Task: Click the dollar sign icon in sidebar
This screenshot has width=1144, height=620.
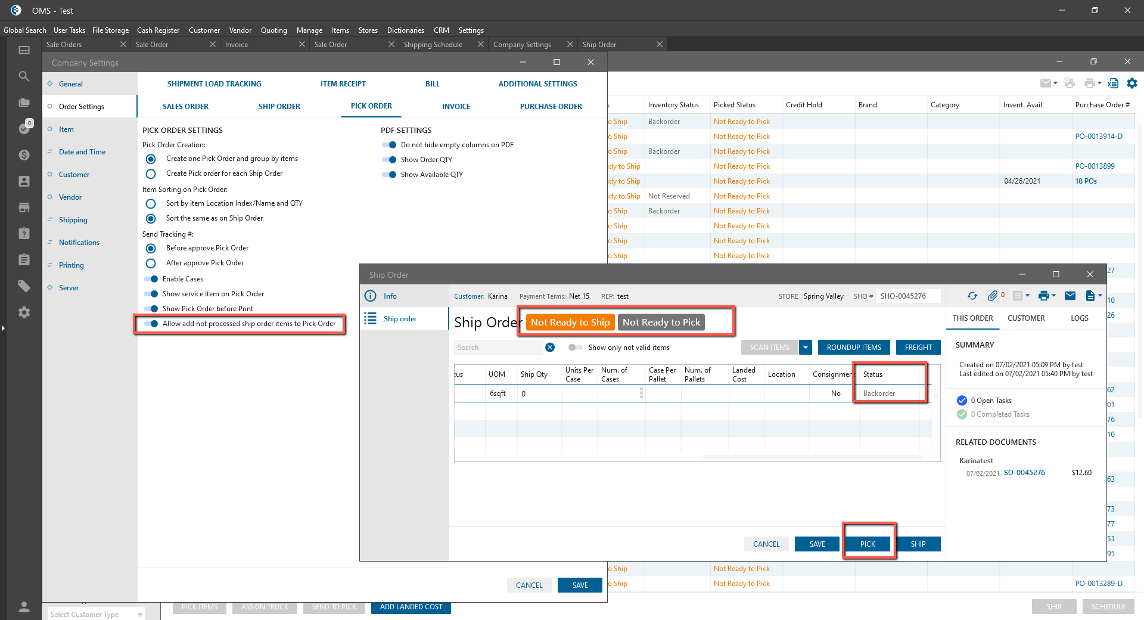Action: pyautogui.click(x=24, y=155)
